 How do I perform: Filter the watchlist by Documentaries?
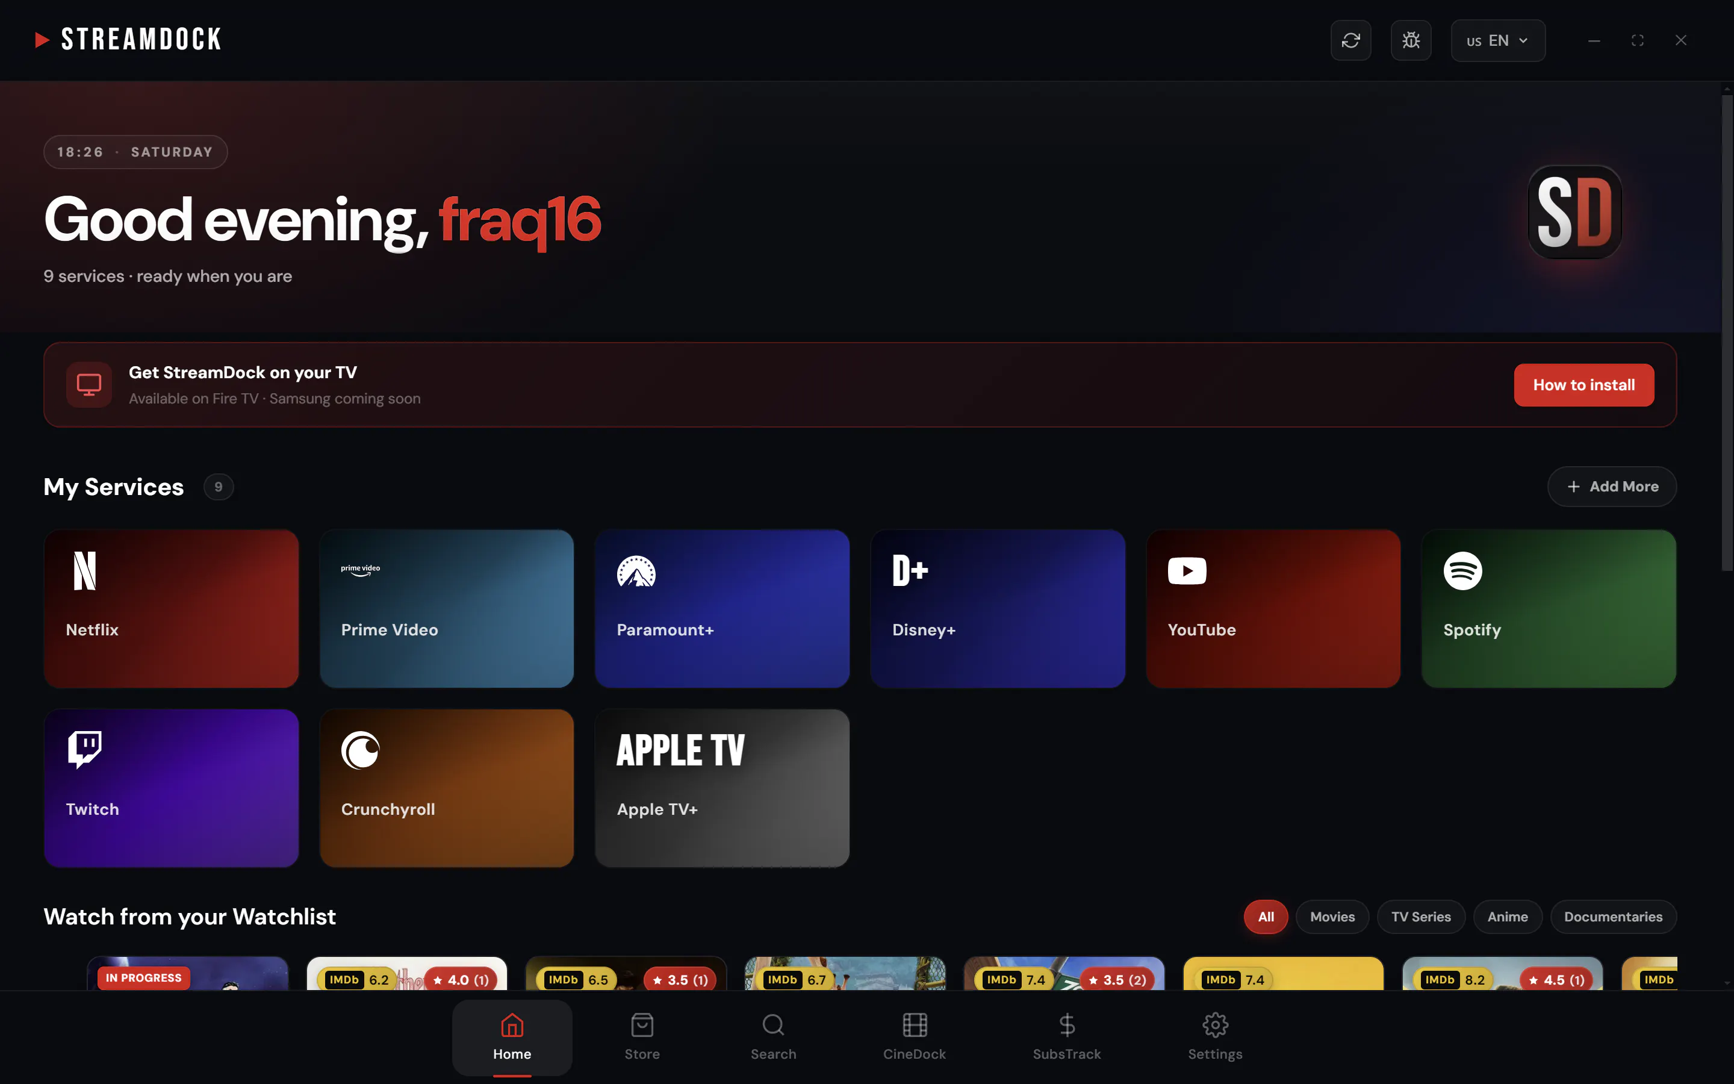(1614, 917)
